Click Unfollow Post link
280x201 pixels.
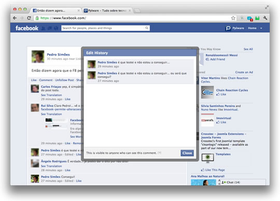64,80
